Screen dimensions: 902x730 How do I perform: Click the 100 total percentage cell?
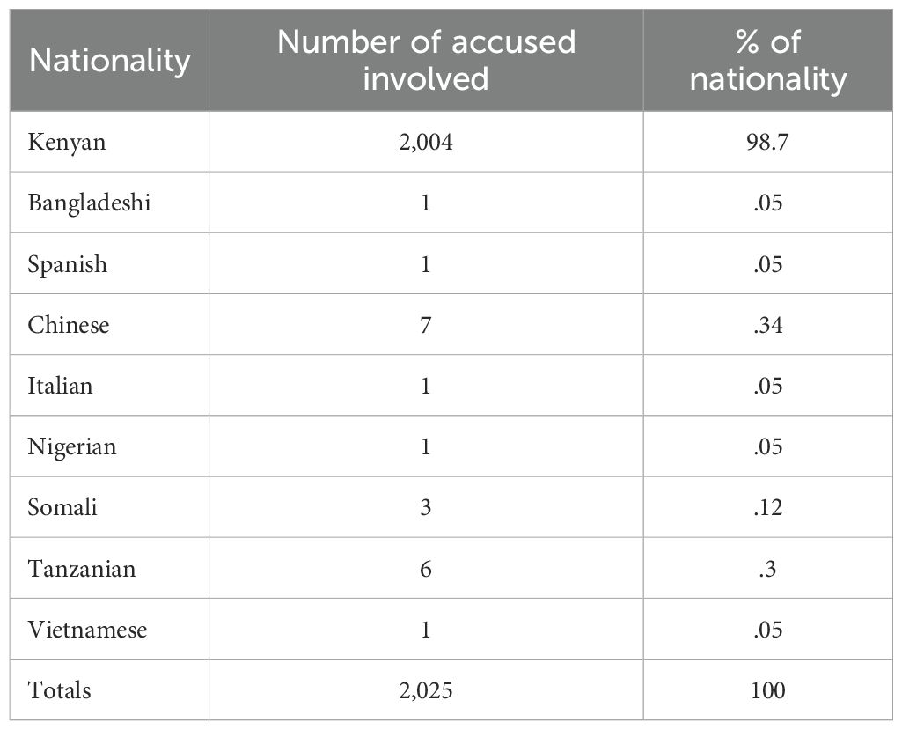(x=767, y=690)
